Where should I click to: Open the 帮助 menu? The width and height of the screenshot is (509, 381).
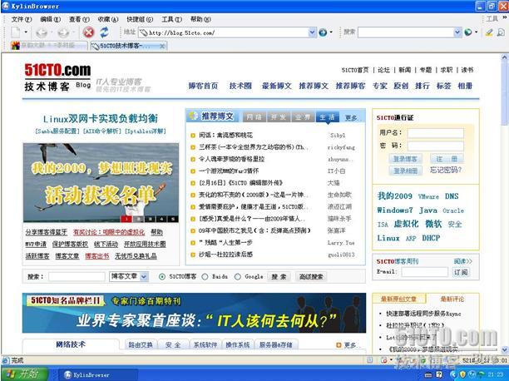(x=200, y=19)
